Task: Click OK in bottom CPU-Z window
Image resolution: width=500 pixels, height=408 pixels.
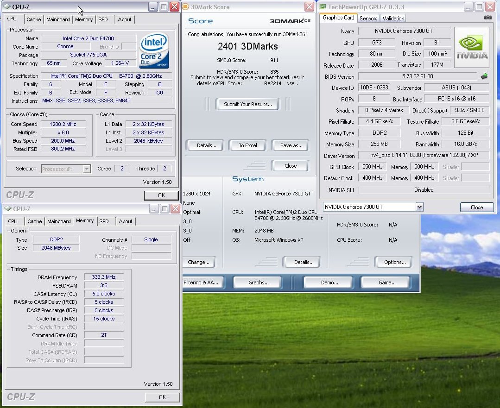Action: [162, 397]
